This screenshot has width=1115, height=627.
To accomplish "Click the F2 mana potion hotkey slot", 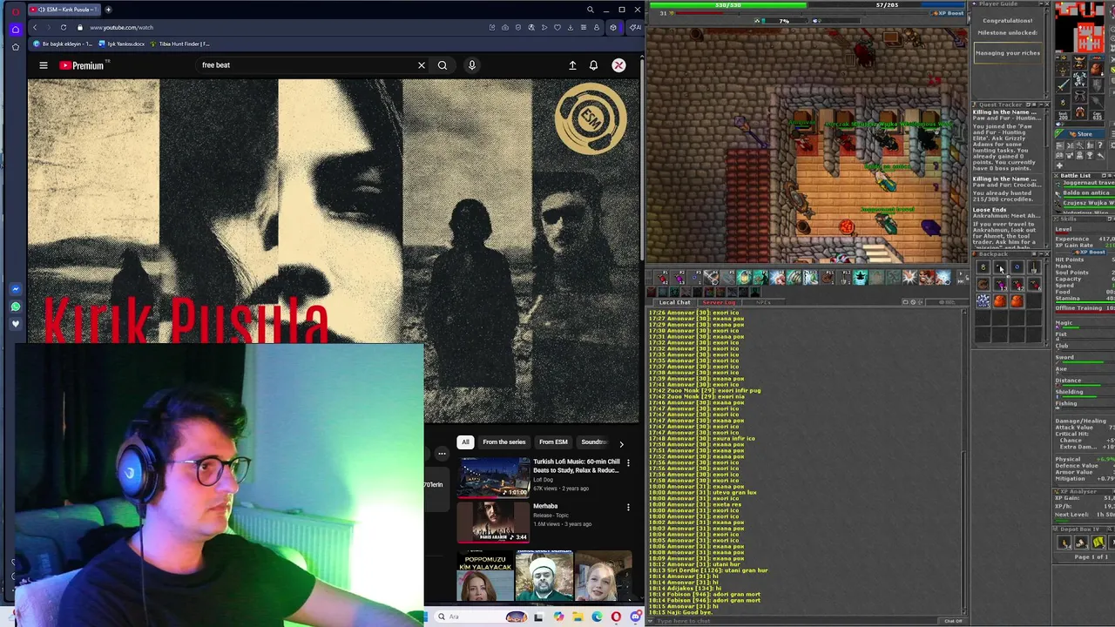I will [679, 278].
